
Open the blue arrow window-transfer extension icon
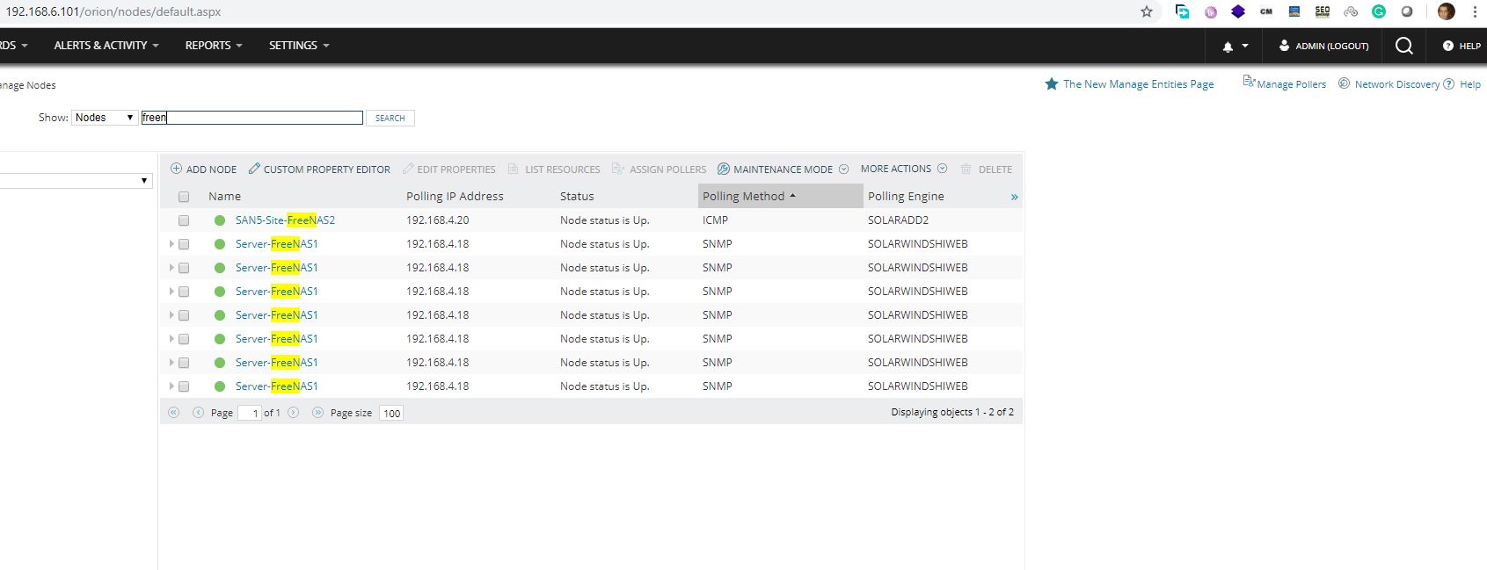point(1182,11)
